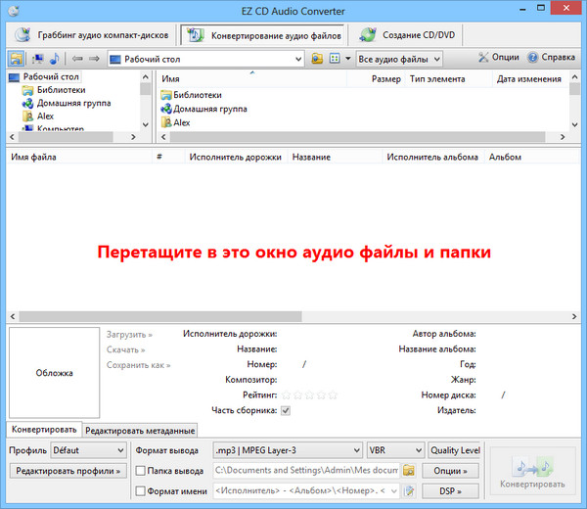Switch to audio file conversion tab
Viewport: 587px width, 509px height.
pos(263,35)
